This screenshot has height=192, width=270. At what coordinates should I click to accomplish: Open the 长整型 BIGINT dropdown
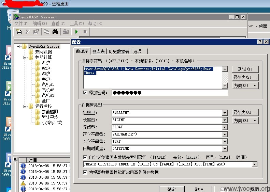click(x=225, y=120)
